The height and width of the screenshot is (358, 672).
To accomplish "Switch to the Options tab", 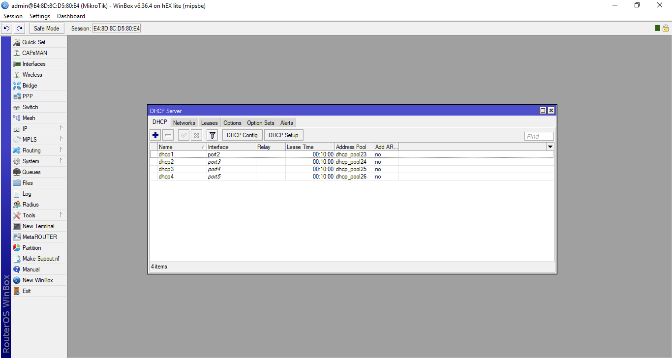I will click(232, 123).
